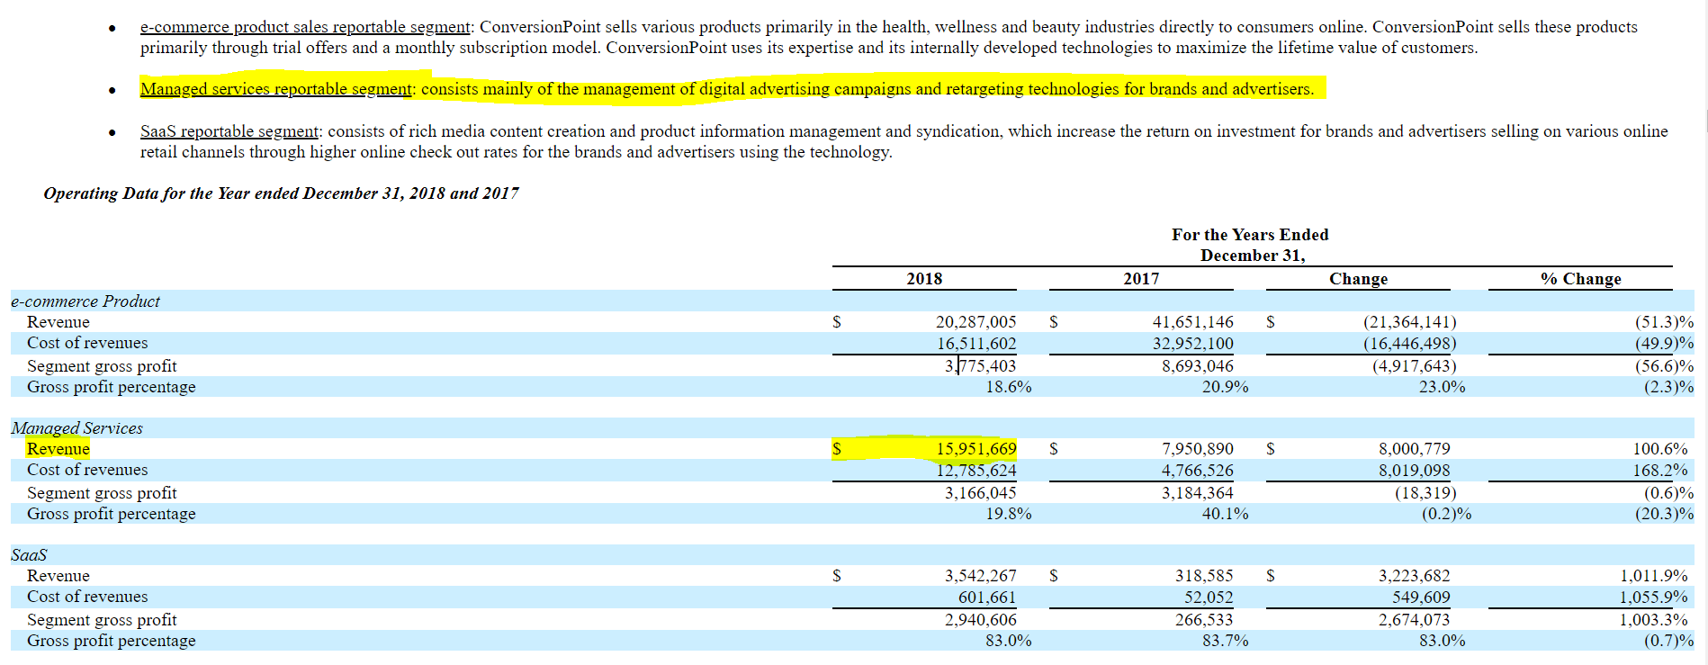Image resolution: width=1708 pixels, height=665 pixels.
Task: Click the percentage 1,055.9%
Action: coord(1654,598)
